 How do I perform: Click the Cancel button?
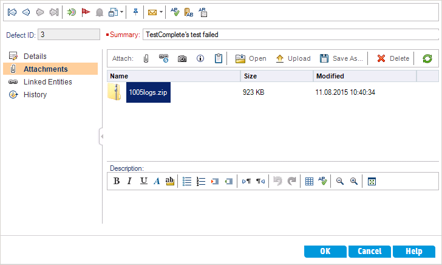coord(370,251)
